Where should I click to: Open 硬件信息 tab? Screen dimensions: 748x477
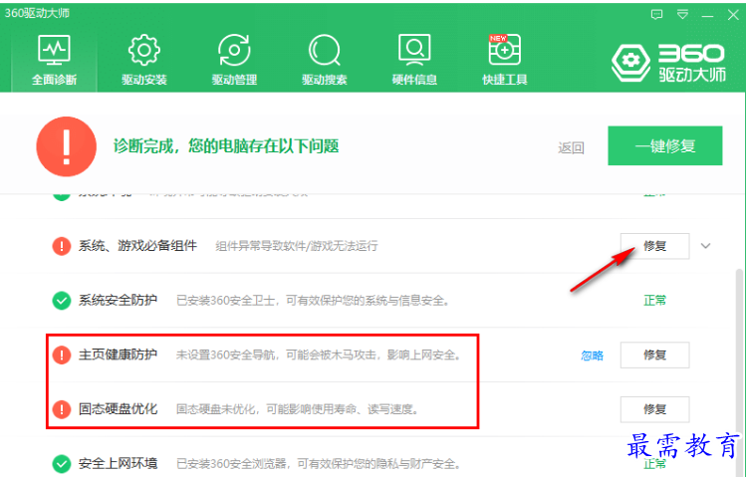[x=414, y=60]
